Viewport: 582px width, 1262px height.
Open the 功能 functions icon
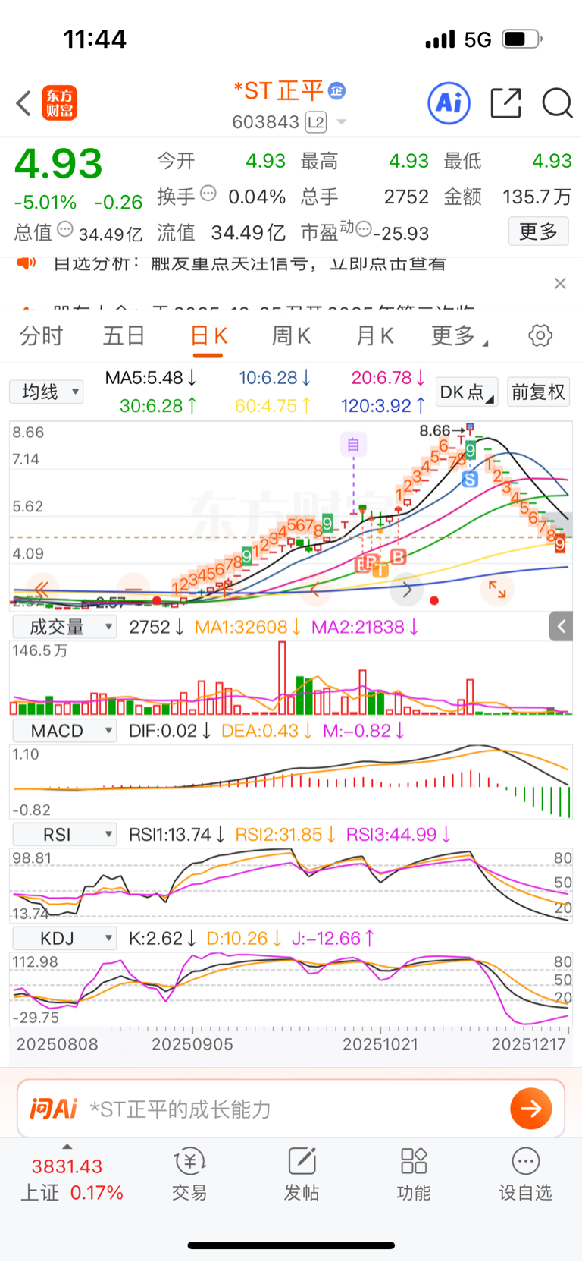click(414, 1174)
